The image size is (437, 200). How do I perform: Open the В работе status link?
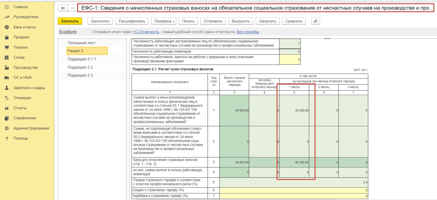68,32
